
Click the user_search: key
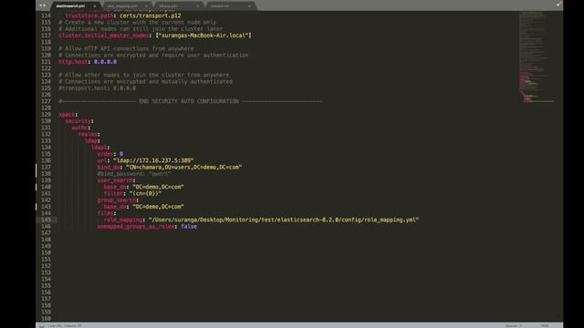coord(116,180)
